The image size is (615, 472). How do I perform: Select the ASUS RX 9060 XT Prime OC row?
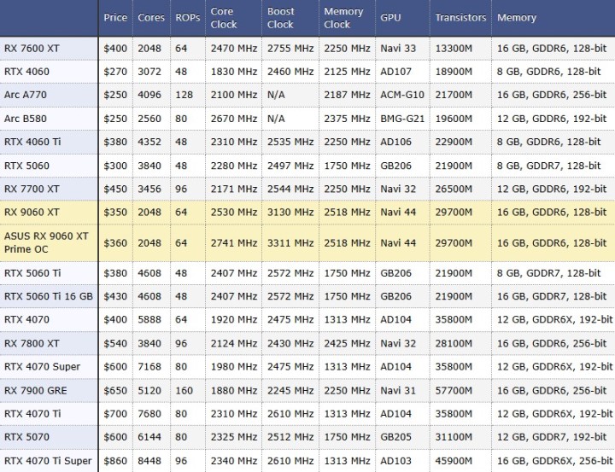46,242
